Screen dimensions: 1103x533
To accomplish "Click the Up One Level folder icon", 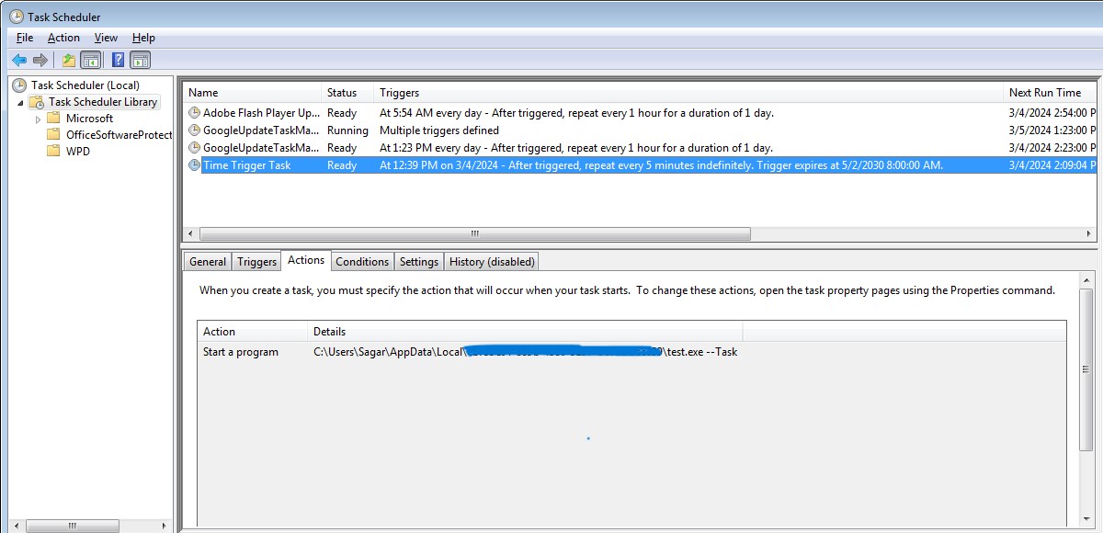I will pos(68,61).
